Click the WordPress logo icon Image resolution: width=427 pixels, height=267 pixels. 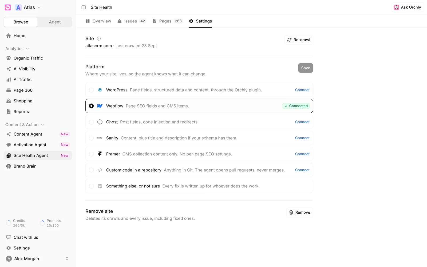(100, 90)
